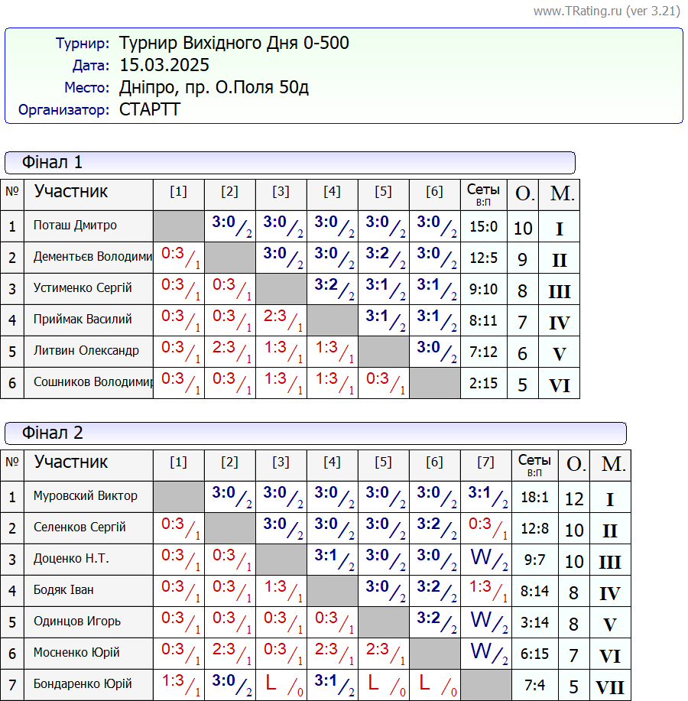
Task: Click participant Доценко Н.Т.
Action: (x=71, y=559)
